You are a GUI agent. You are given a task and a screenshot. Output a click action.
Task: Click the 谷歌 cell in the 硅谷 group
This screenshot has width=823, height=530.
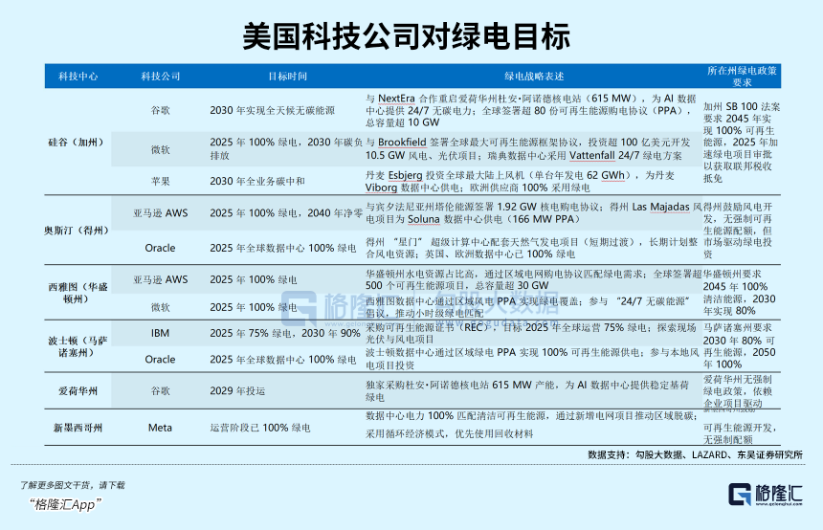[161, 110]
